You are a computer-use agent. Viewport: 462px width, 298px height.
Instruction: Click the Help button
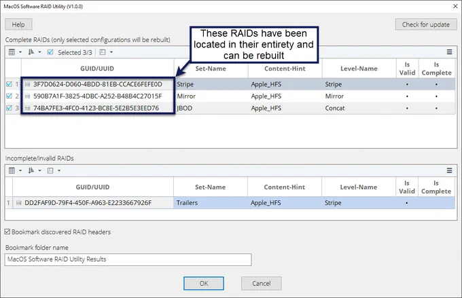tap(18, 24)
